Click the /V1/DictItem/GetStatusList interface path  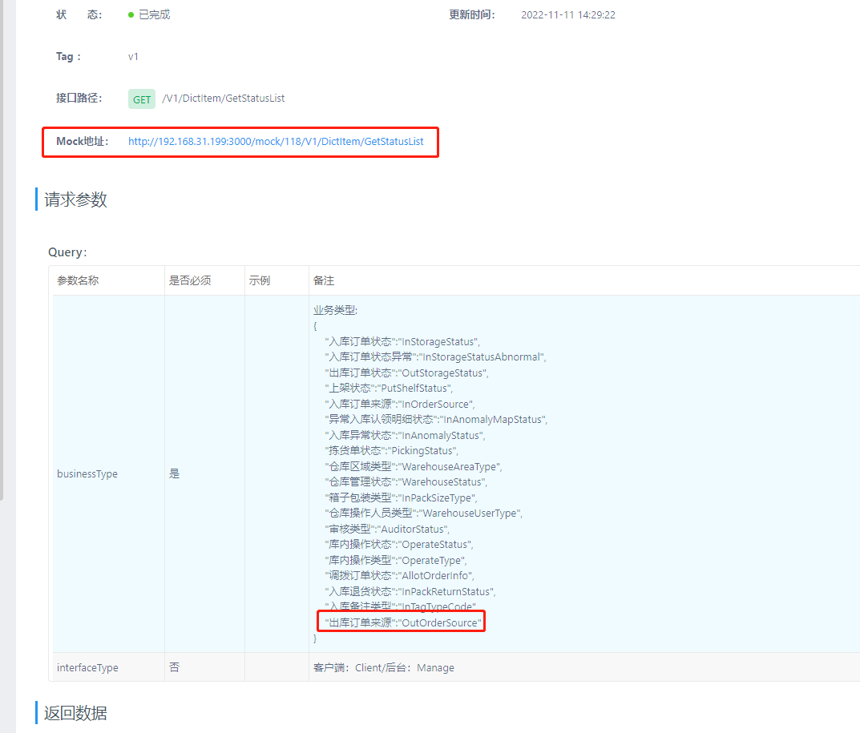pyautogui.click(x=224, y=99)
